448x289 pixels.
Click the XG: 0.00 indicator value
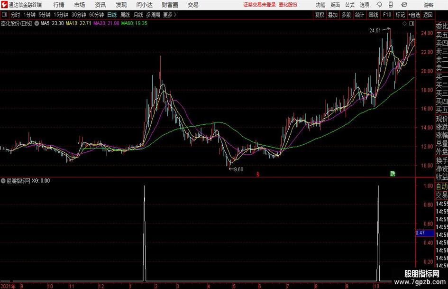click(x=41, y=181)
